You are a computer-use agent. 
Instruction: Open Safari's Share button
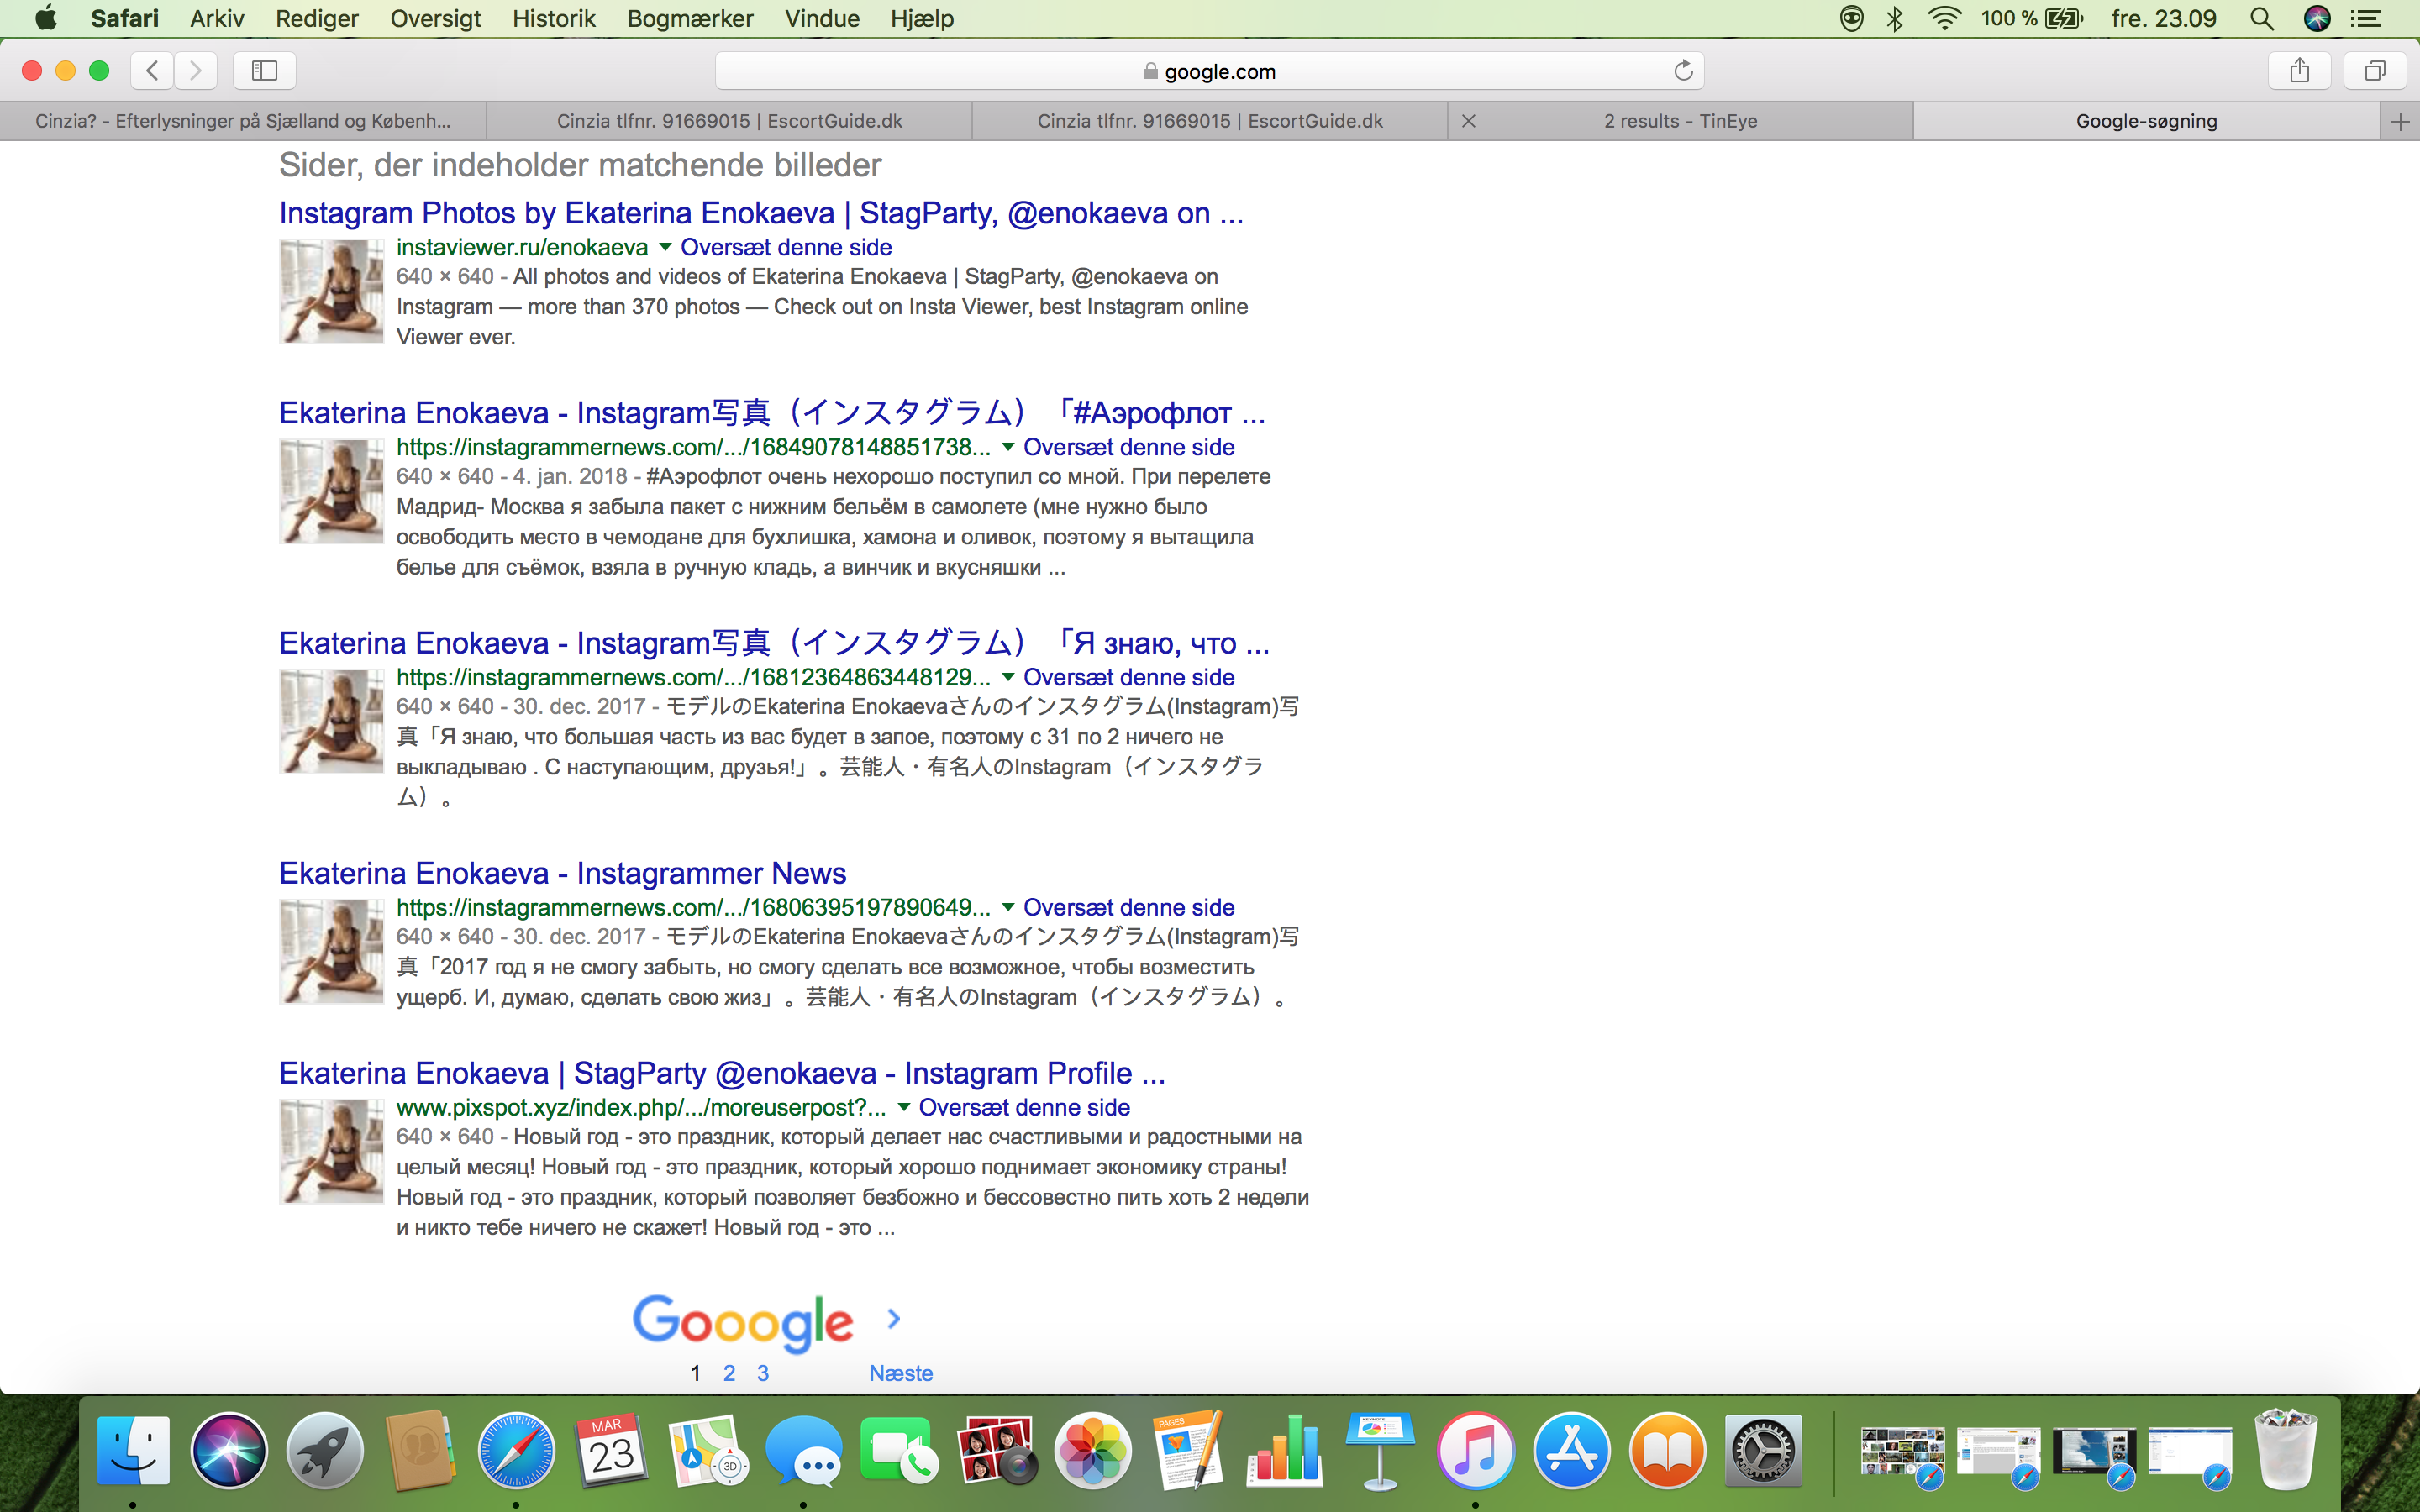tap(2299, 70)
